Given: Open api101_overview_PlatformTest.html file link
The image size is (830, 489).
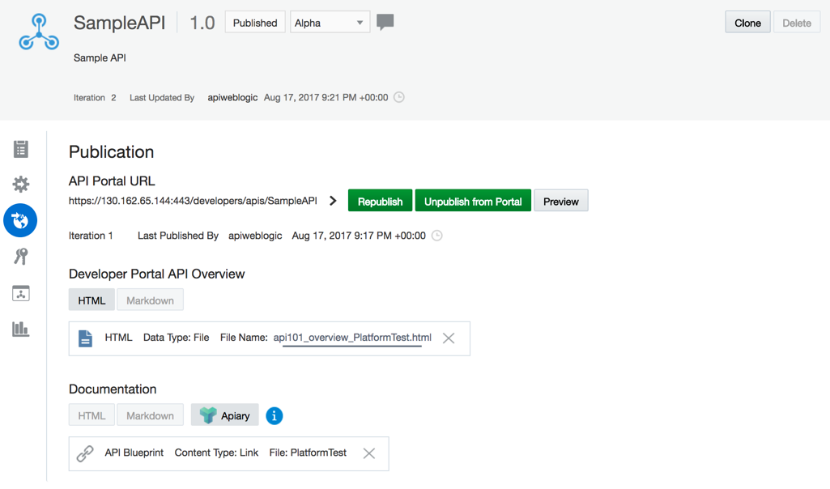Looking at the screenshot, I should tap(352, 338).
